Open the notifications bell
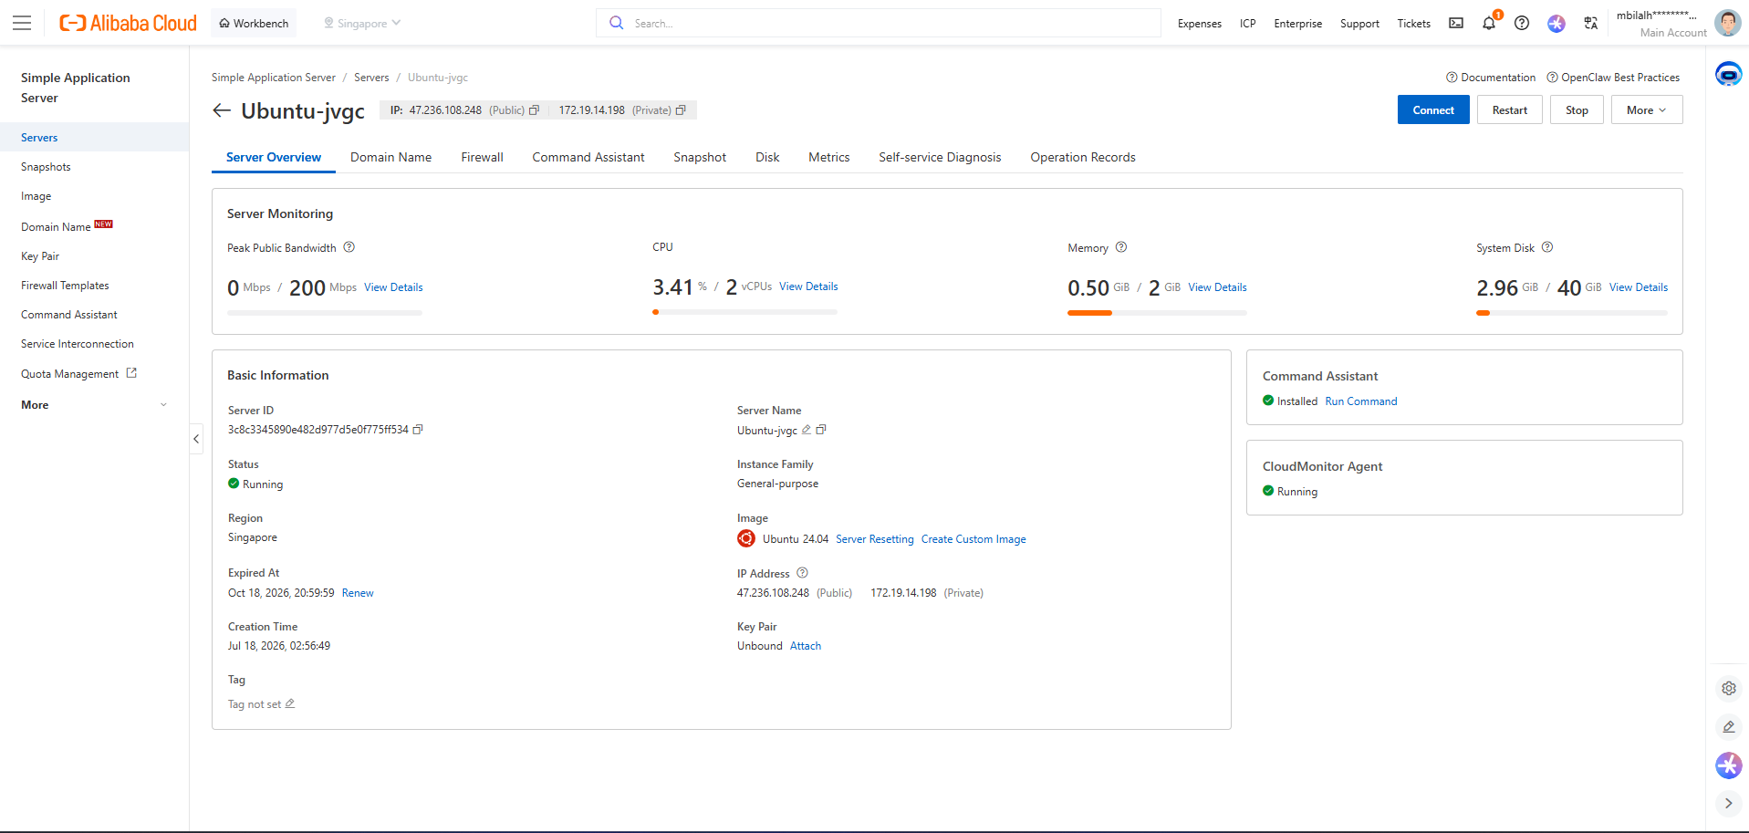Viewport: 1749px width, 833px height. pos(1489,23)
